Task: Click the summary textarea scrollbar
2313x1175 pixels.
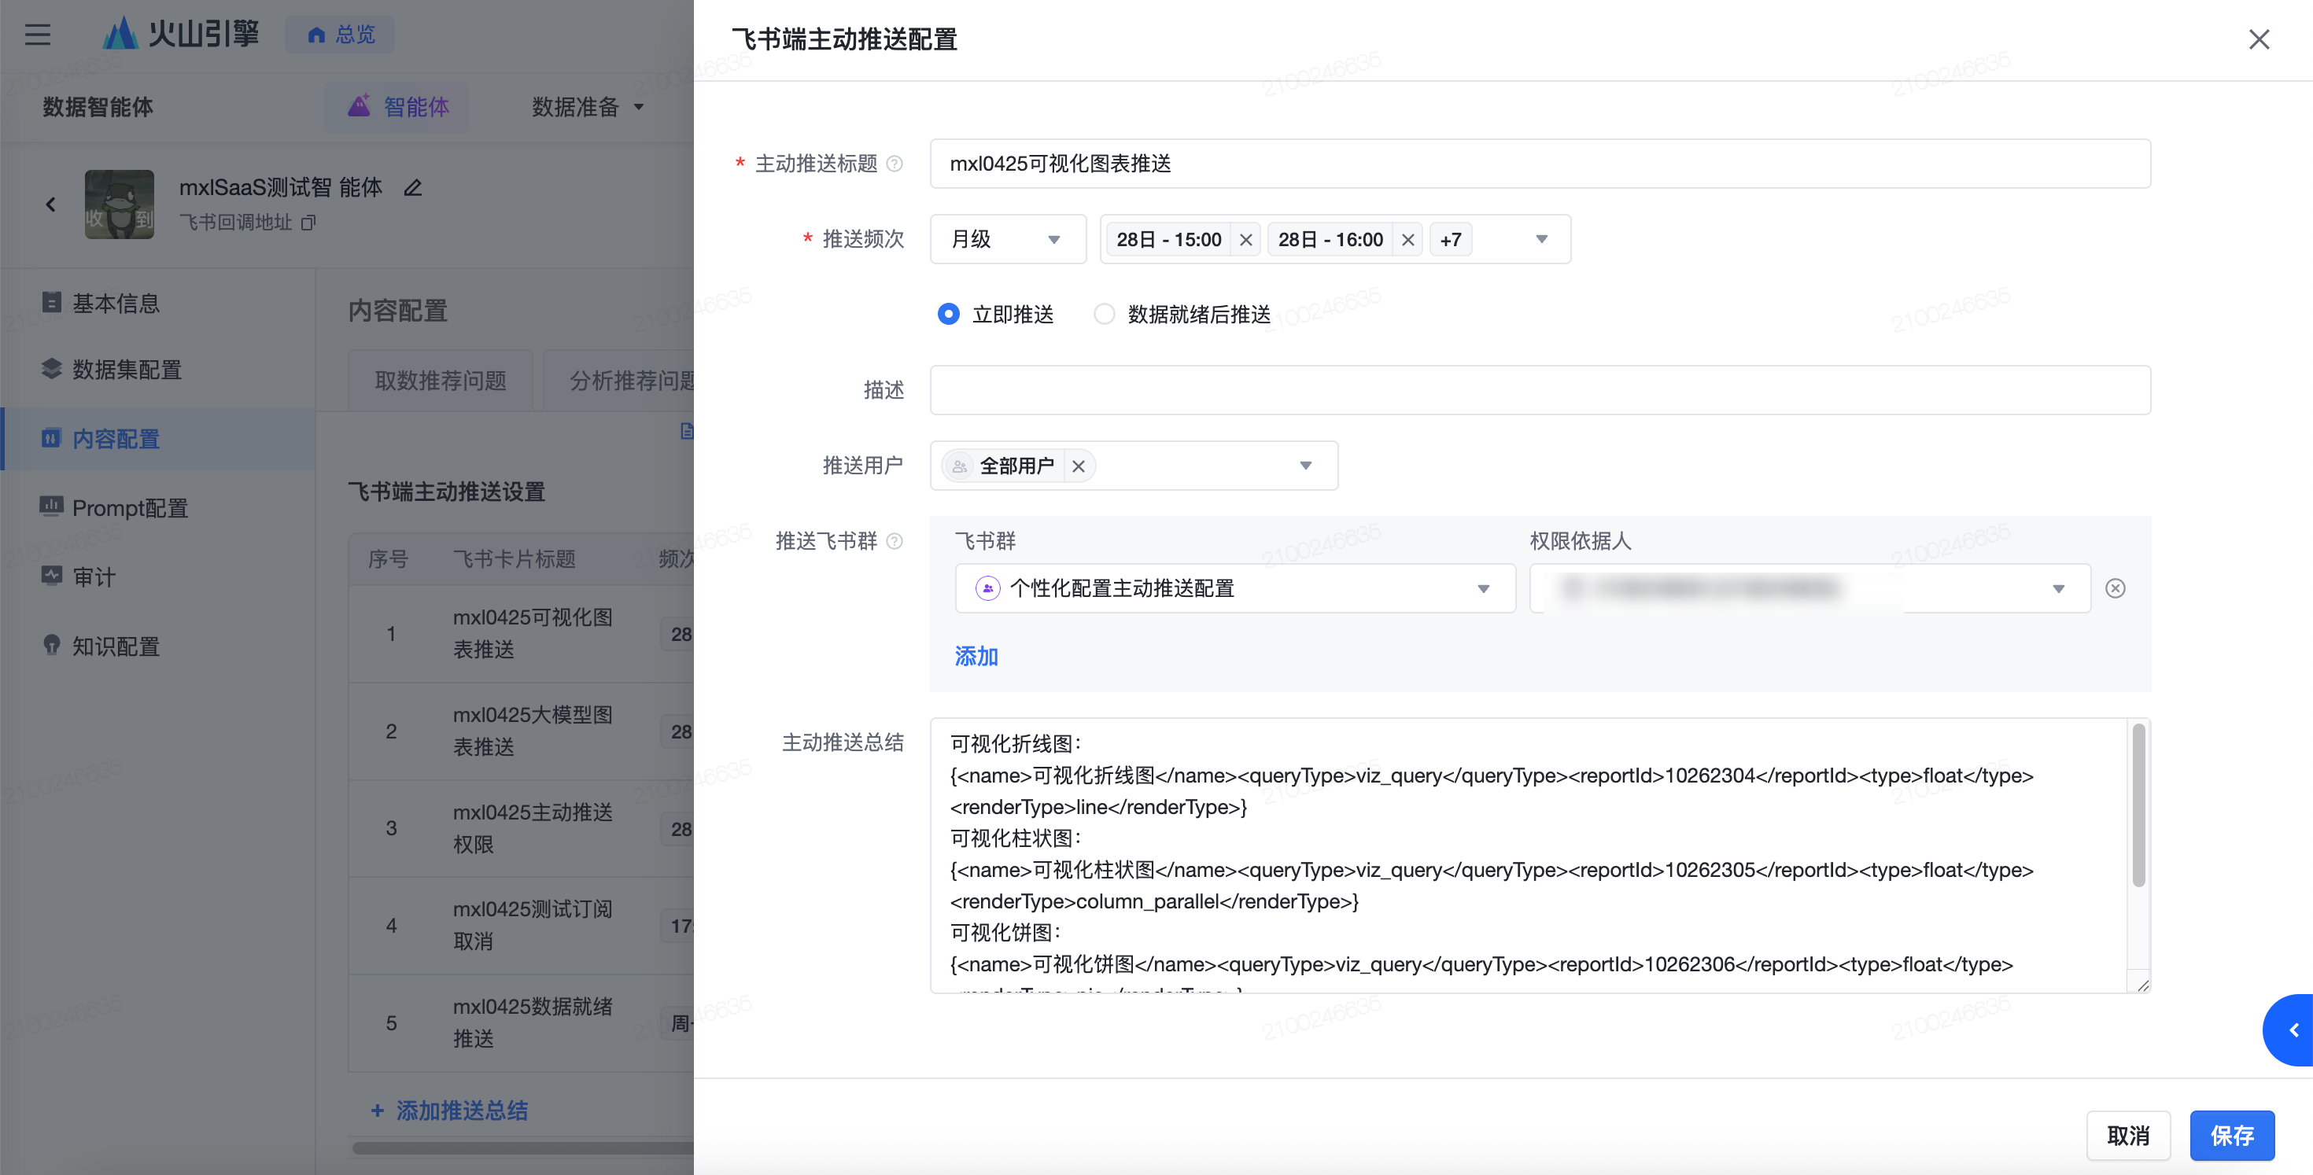Action: 2139,805
